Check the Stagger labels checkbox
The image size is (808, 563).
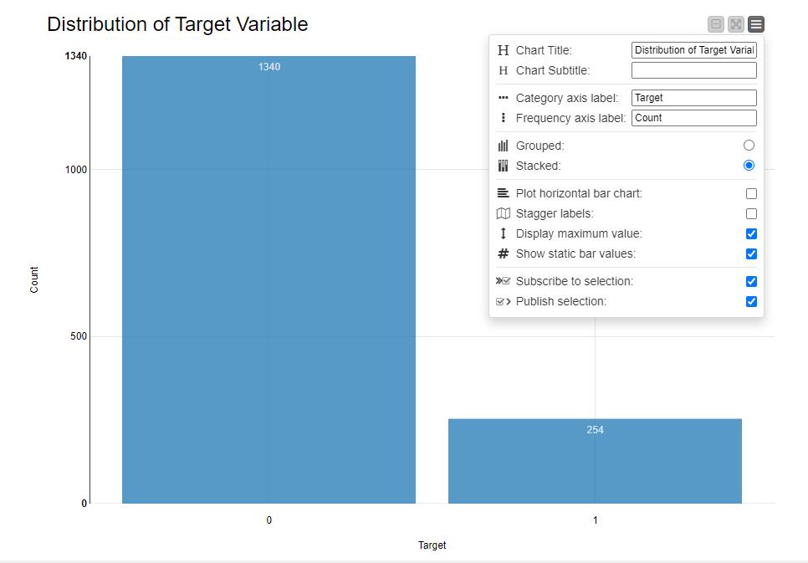click(751, 213)
